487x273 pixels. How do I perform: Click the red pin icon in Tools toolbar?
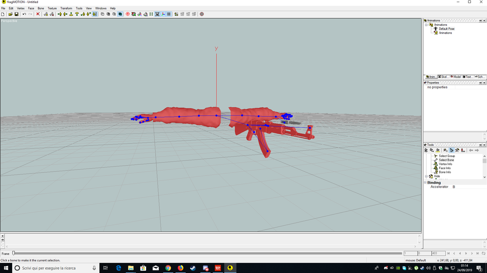pyautogui.click(x=463, y=150)
